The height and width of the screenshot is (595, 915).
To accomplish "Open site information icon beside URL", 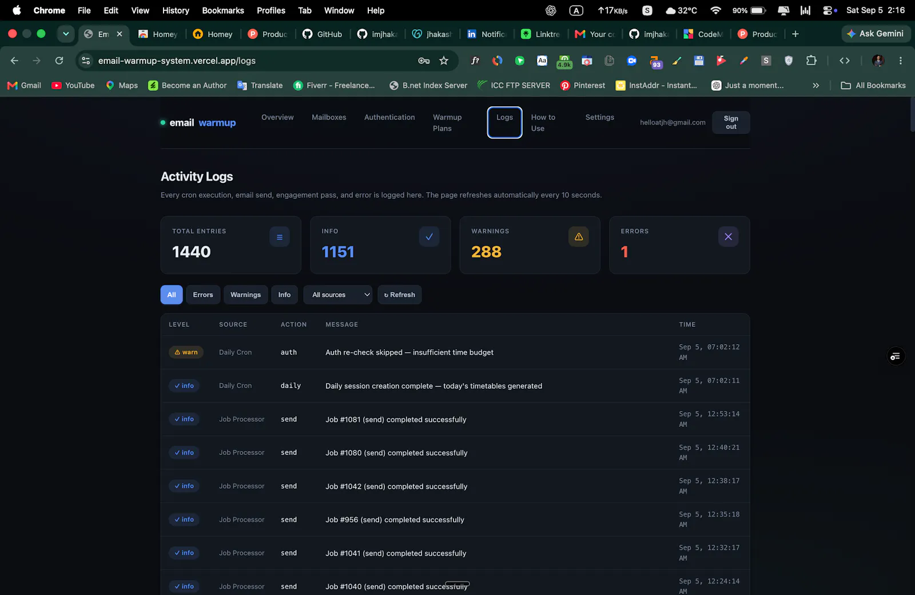I will pyautogui.click(x=86, y=61).
